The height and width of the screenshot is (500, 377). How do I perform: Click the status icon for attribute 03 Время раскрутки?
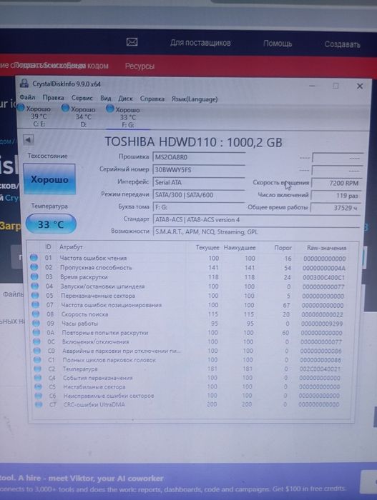click(x=34, y=276)
